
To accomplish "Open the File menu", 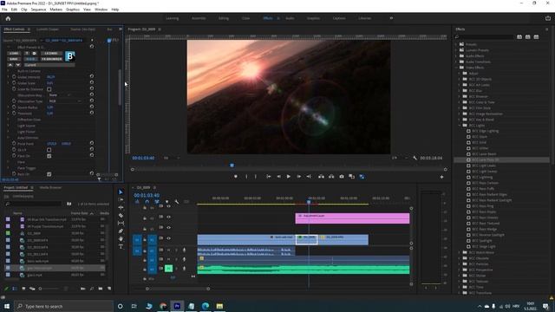I will [4, 10].
